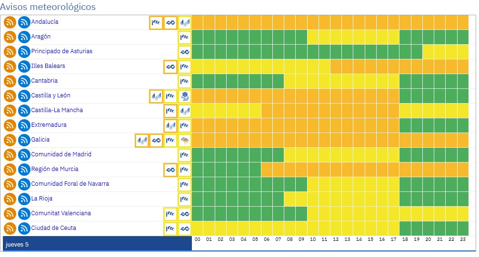Screen dimensions: 479x257
Task: Click the coastal waves icon for Asturias
Action: click(x=185, y=52)
